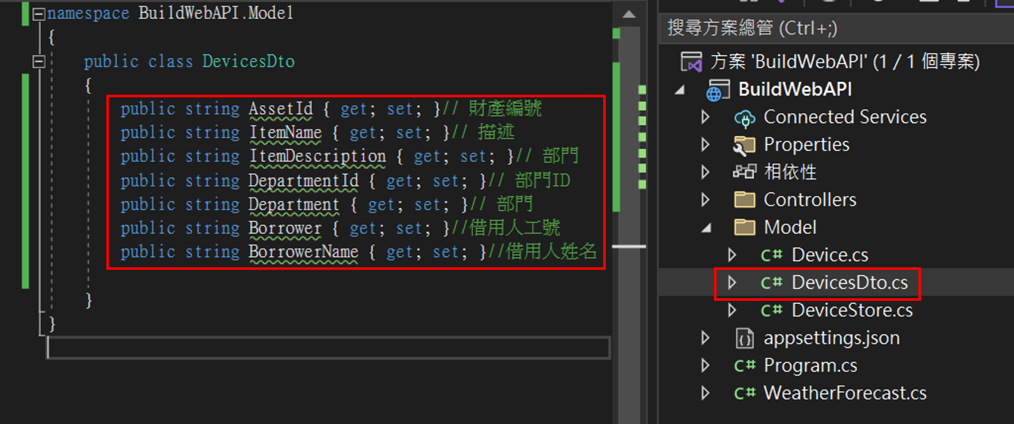This screenshot has height=424, width=1014.
Task: Click the Model folder icon
Action: pos(744,227)
